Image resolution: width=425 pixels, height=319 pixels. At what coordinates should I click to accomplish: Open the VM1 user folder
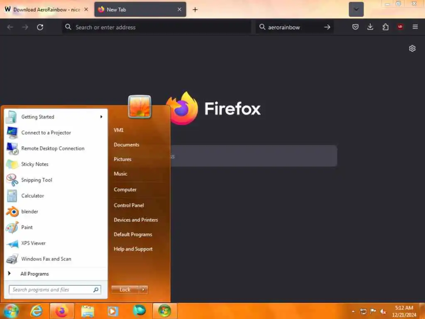click(x=118, y=130)
